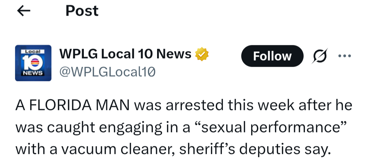368x162 pixels.
Task: Go back using the left arrow
Action: [x=24, y=11]
